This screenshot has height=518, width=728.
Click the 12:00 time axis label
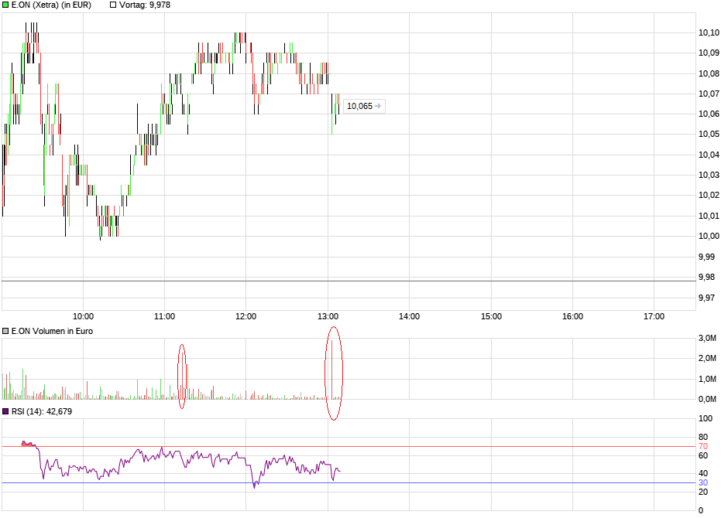click(246, 316)
